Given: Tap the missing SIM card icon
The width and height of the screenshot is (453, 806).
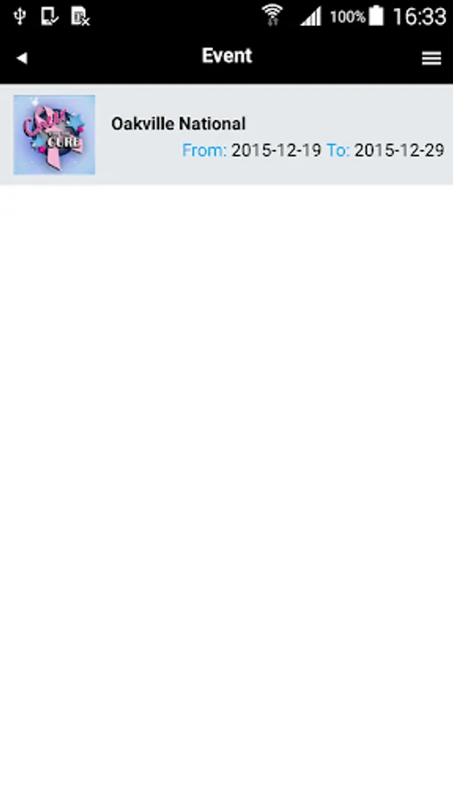Looking at the screenshot, I should (80, 16).
